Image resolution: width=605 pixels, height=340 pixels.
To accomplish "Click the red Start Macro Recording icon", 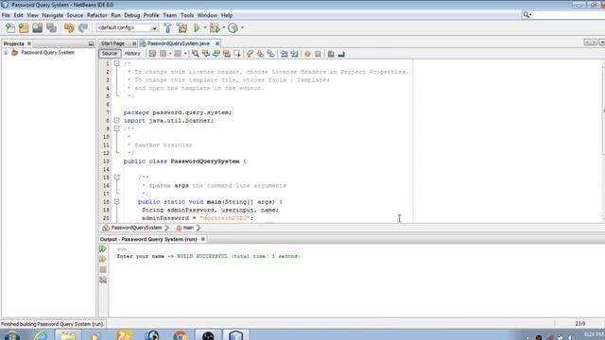I will [x=307, y=54].
